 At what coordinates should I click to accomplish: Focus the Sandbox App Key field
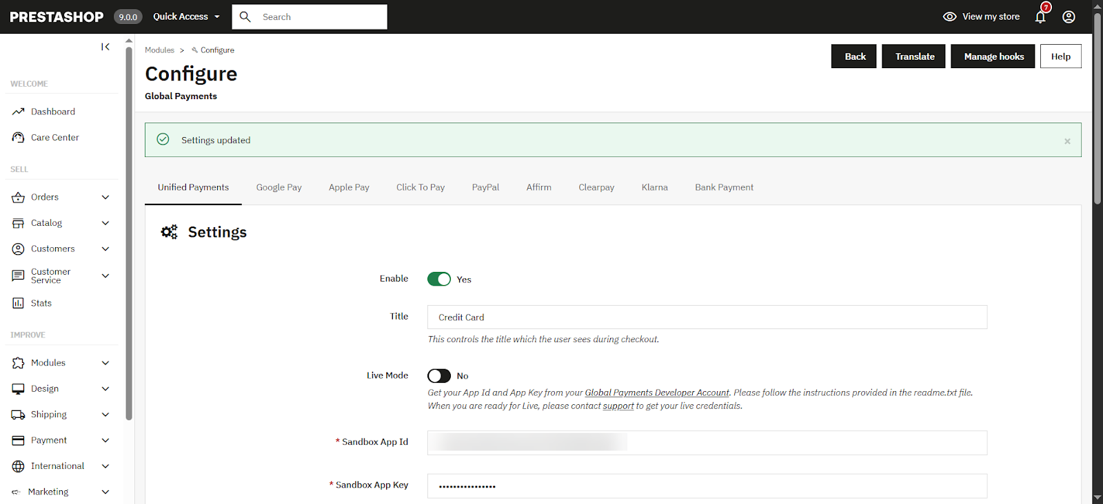click(707, 486)
